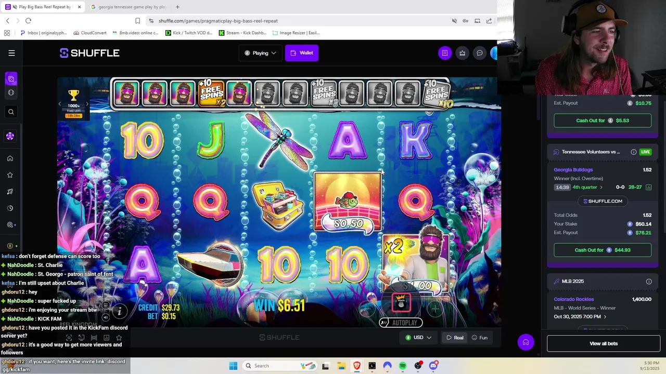Select the sports ball sidebar icon
This screenshot has height=374, width=666.
11,92
